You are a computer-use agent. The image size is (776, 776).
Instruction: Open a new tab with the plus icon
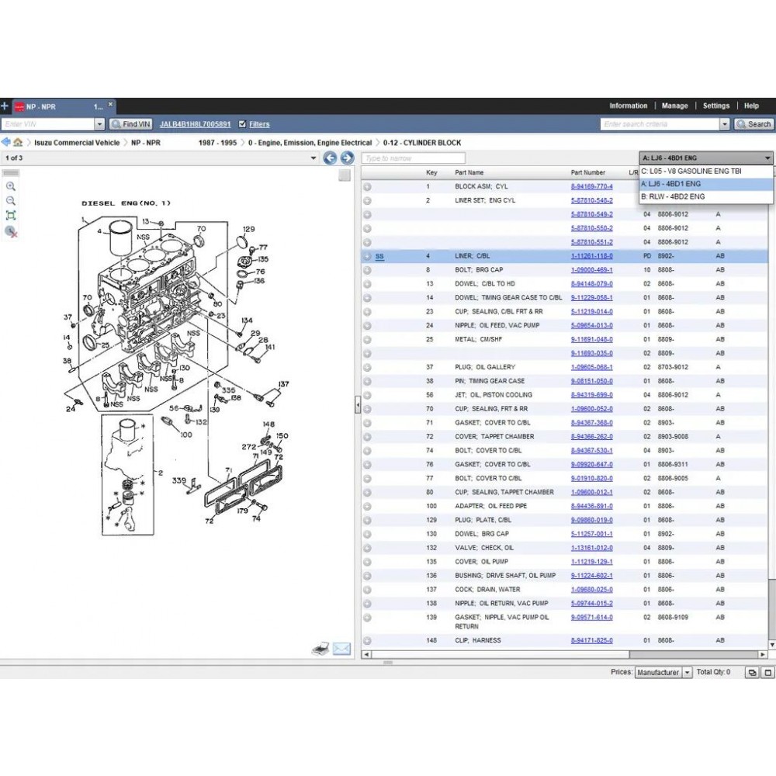point(5,106)
